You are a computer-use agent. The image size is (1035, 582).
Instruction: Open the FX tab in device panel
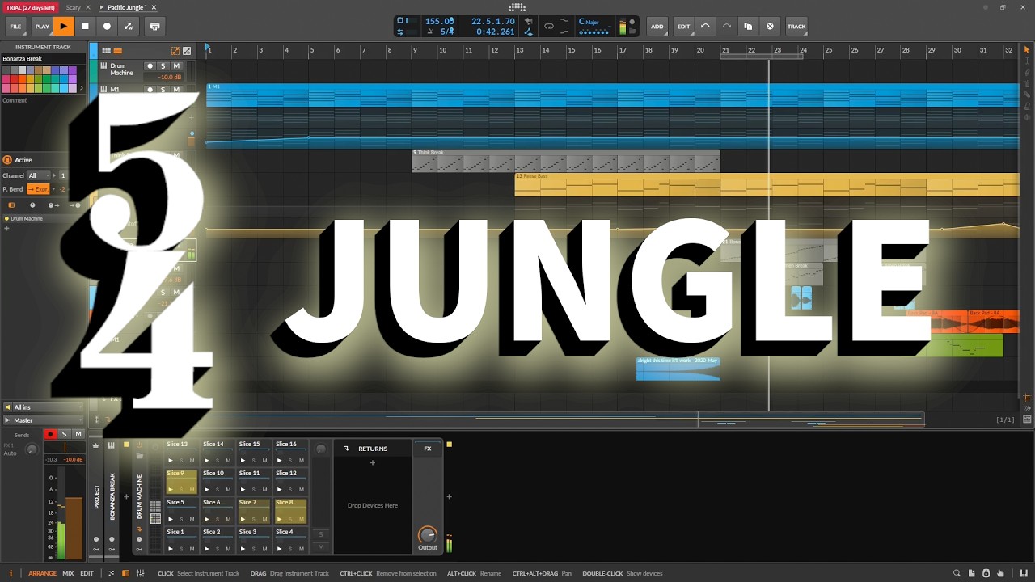pos(428,448)
